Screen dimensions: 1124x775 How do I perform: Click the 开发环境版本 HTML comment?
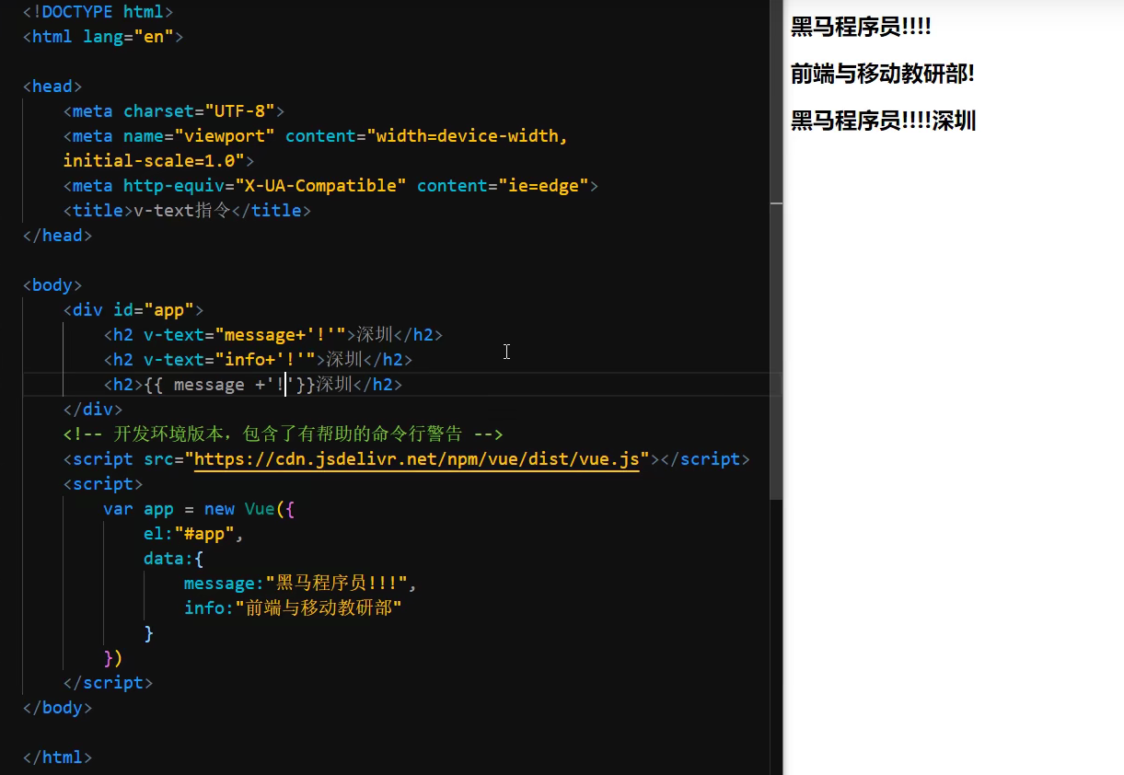coord(284,434)
